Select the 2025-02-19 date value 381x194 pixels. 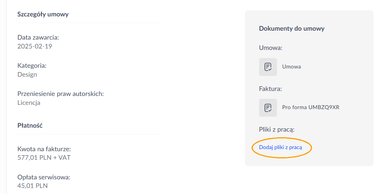[x=35, y=46]
